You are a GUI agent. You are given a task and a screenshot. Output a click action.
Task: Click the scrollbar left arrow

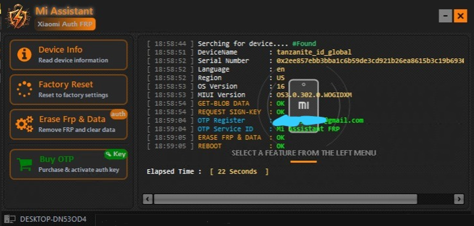[147, 199]
